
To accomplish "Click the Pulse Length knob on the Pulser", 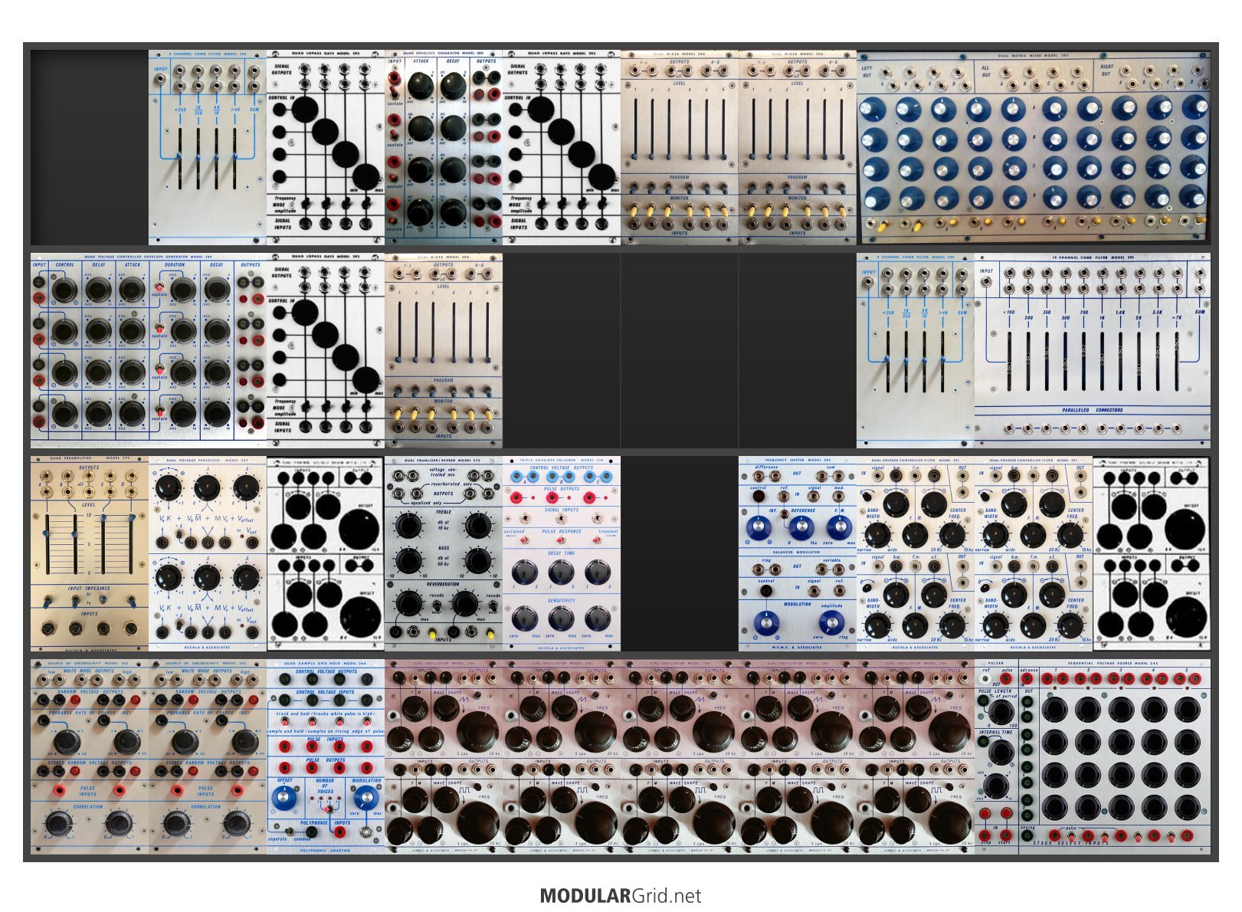I will click(x=1000, y=711).
